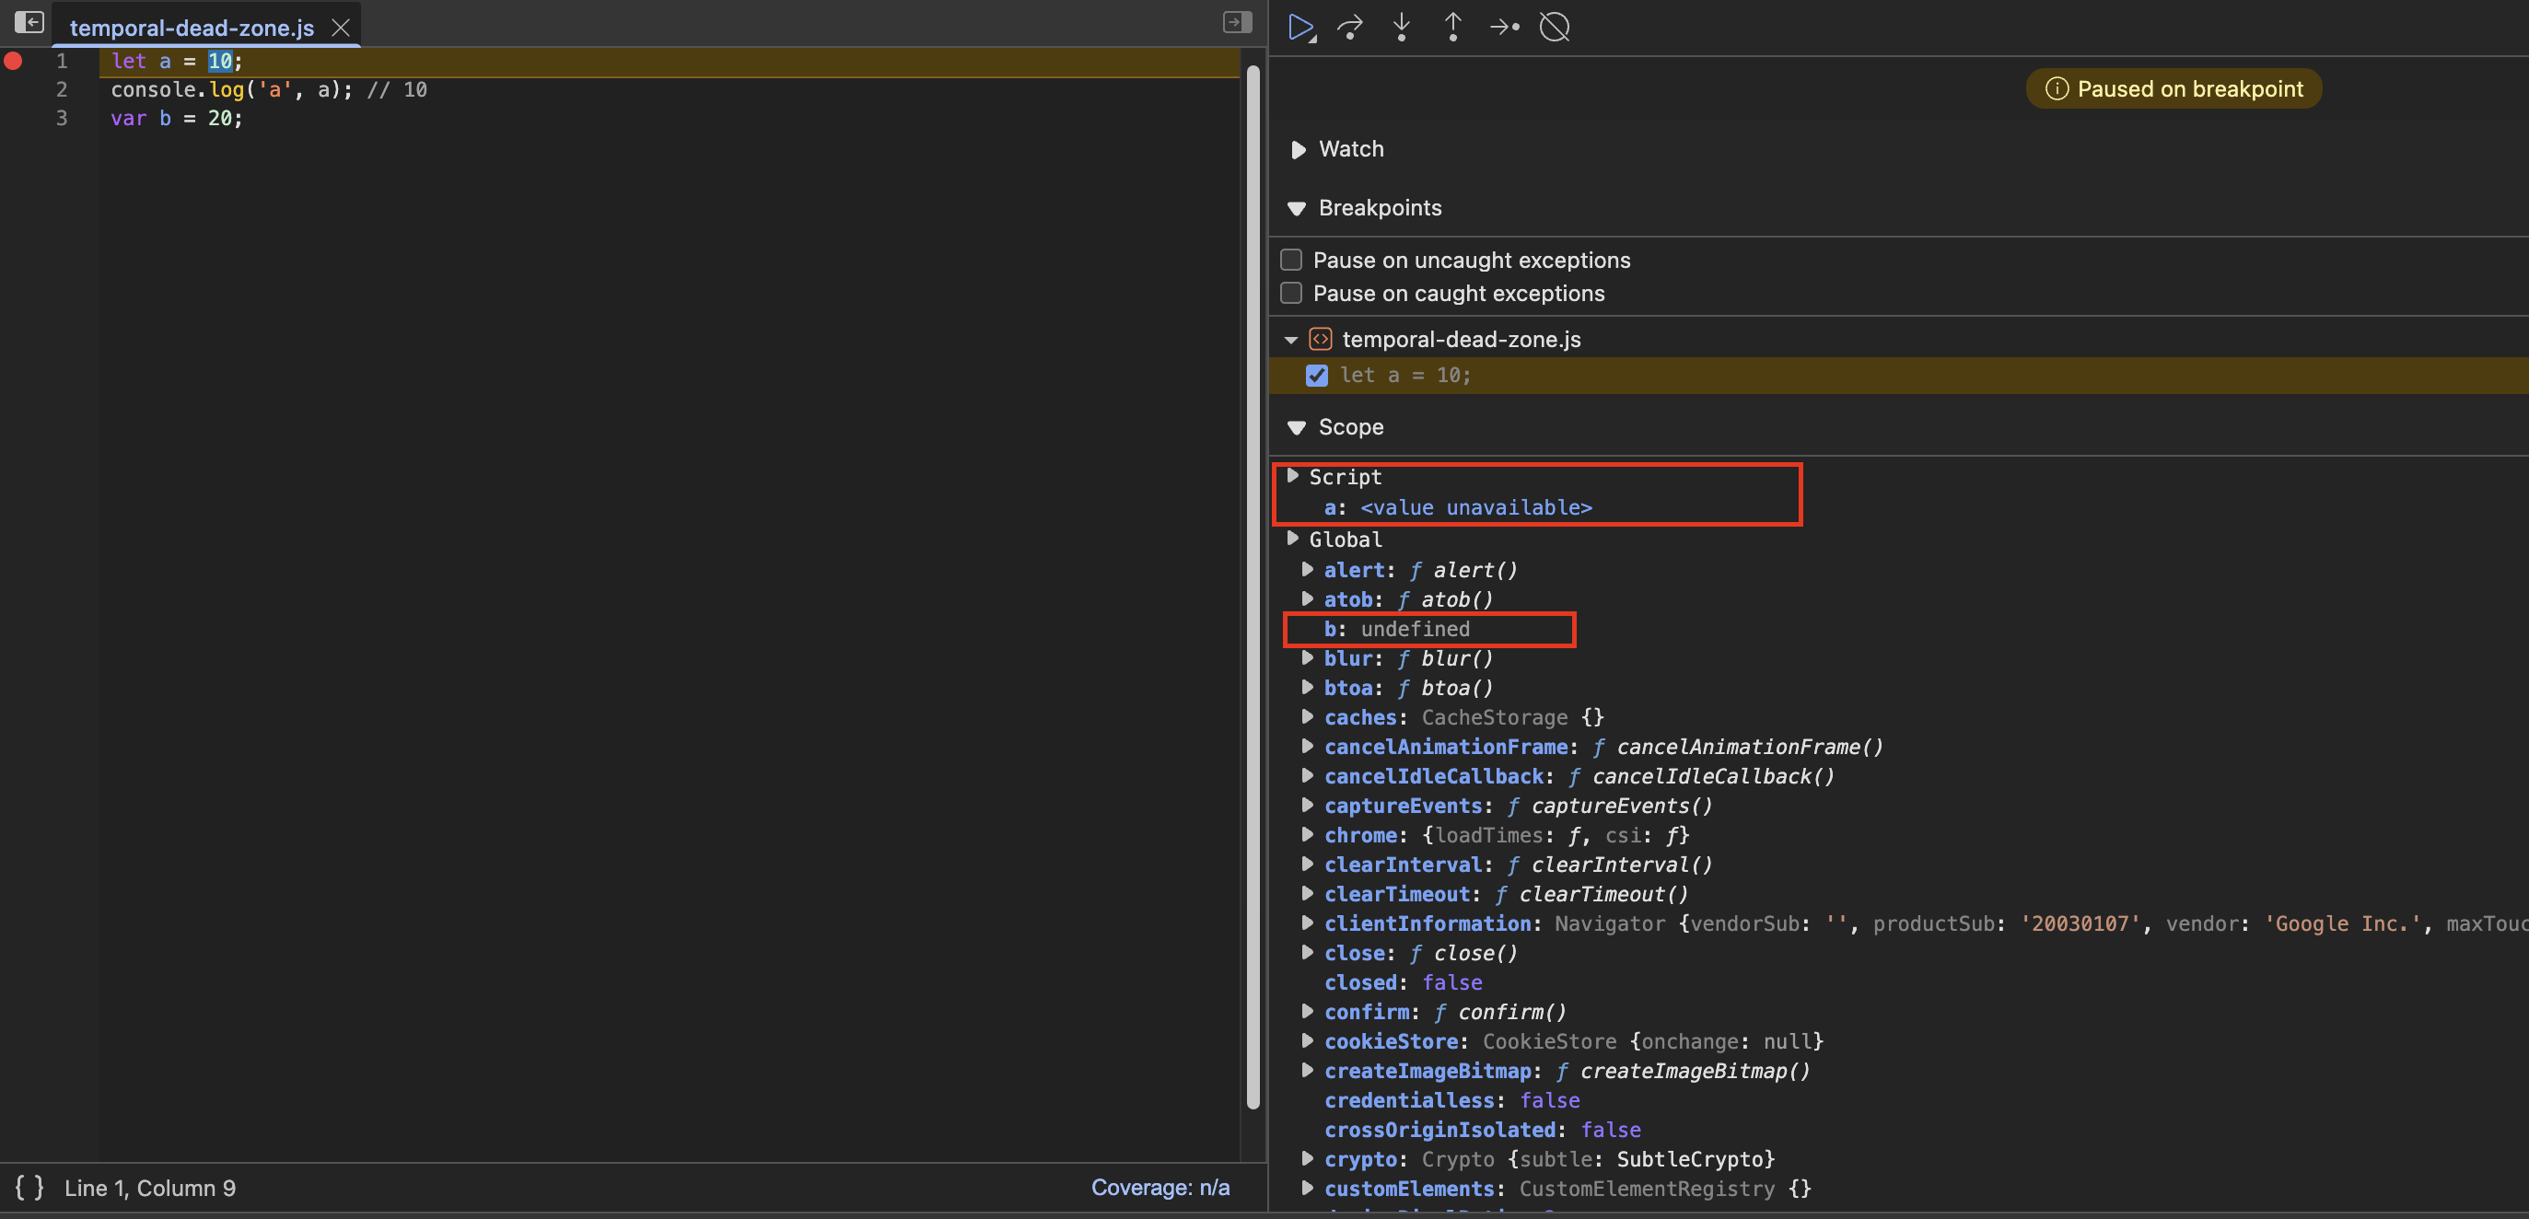Toggle the Global scope group

point(1293,538)
